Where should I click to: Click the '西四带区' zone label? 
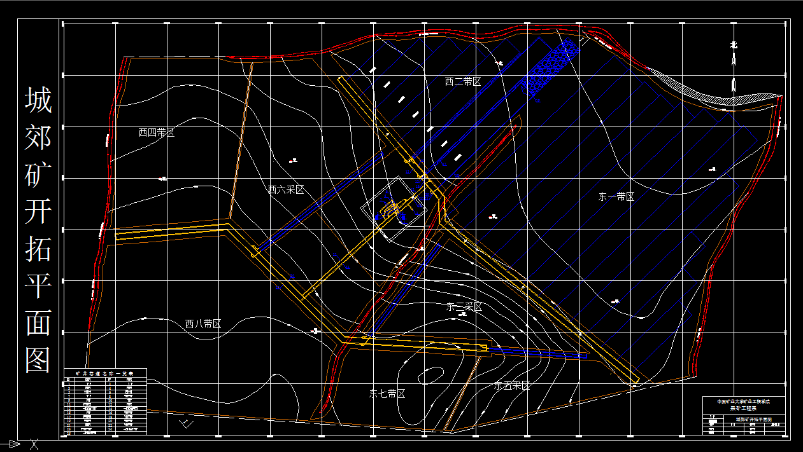pyautogui.click(x=157, y=133)
